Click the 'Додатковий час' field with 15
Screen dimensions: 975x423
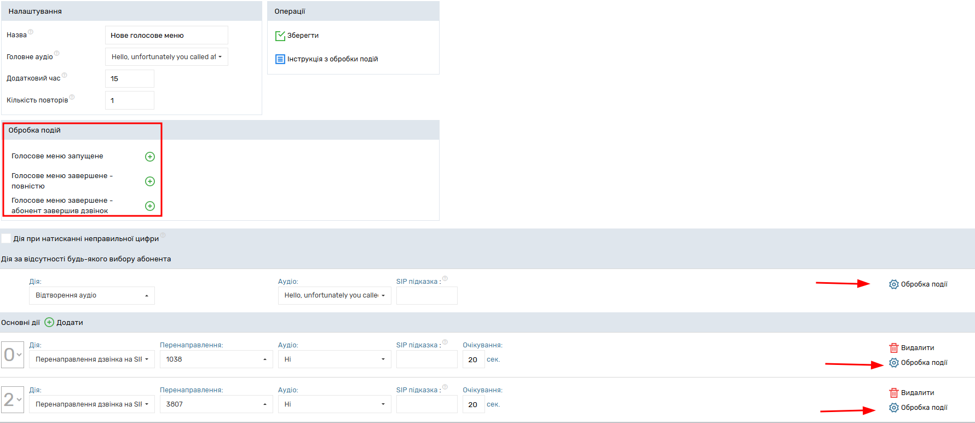(x=129, y=79)
